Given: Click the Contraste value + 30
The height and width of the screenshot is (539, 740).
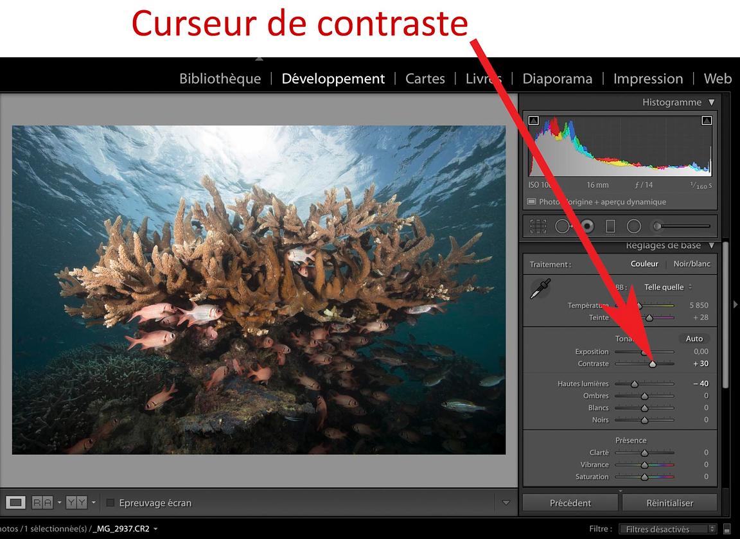Looking at the screenshot, I should tap(701, 364).
